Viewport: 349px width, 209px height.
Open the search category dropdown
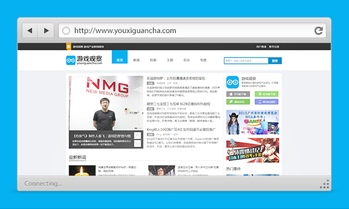coord(229,60)
